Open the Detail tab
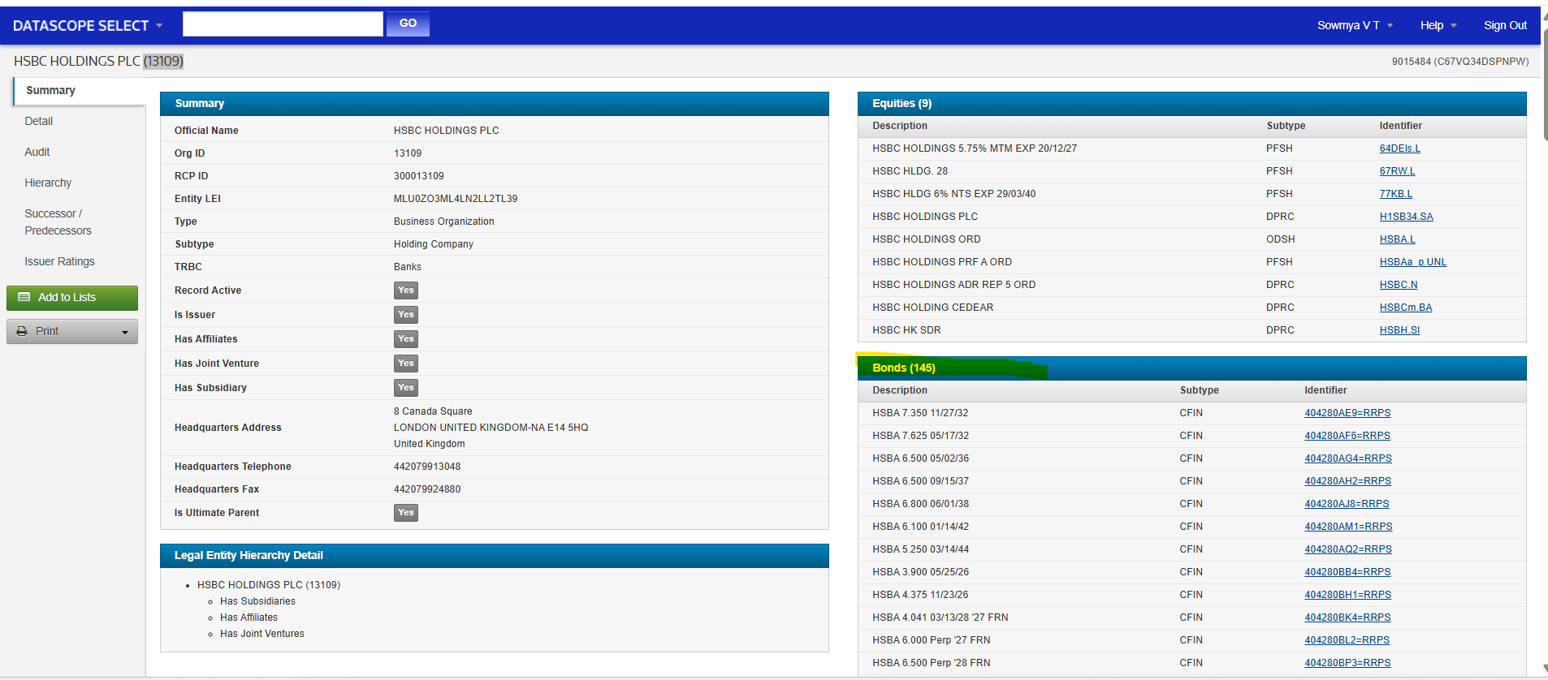 click(38, 121)
